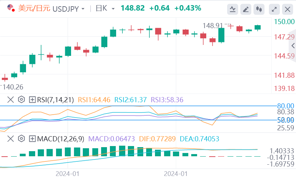
Task: Expand chart to fullscreen
Action: [274, 9]
